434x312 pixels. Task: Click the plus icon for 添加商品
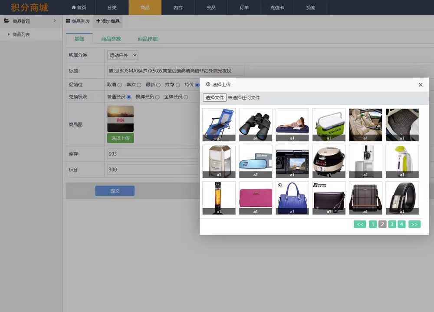coord(98,21)
